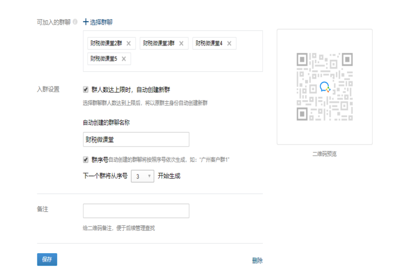Remove 财税微课堂3群 using its X icon
This screenshot has width=407, height=274.
coord(181,43)
